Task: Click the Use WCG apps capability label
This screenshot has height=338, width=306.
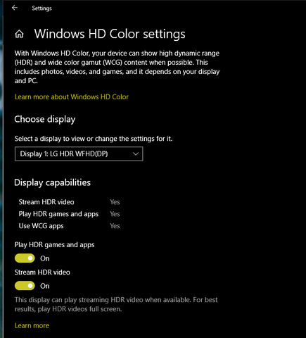Action: pyautogui.click(x=41, y=226)
